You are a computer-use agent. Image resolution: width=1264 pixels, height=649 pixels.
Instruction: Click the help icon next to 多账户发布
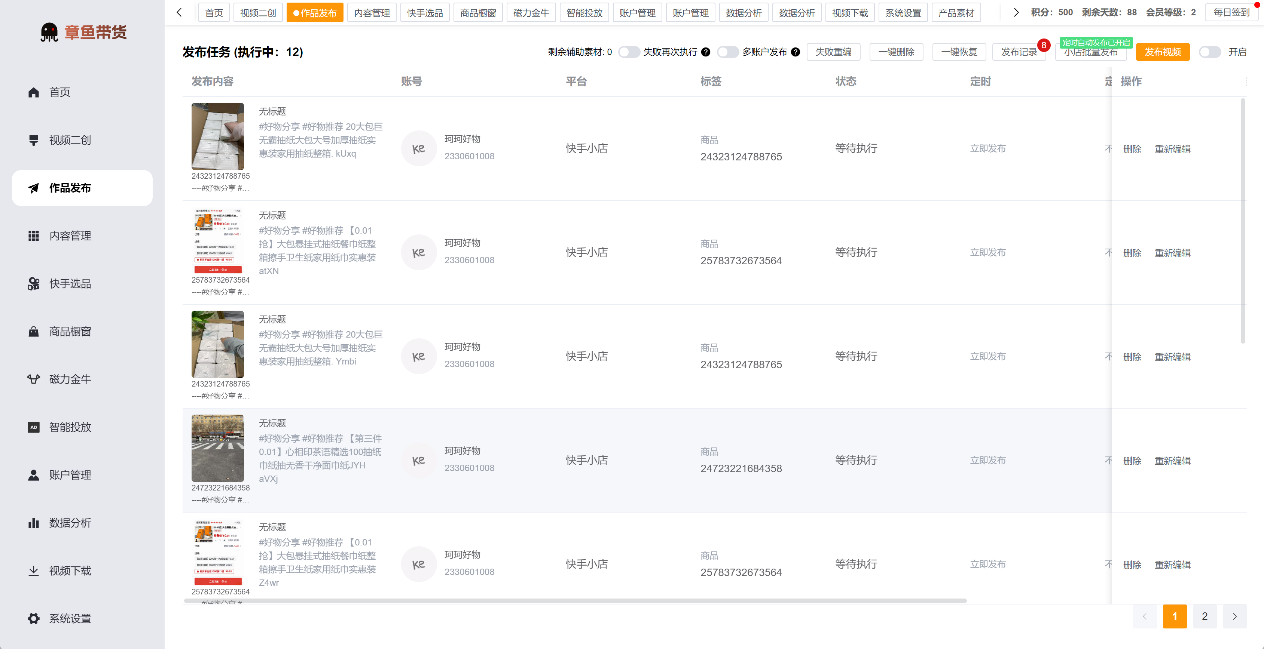pos(796,52)
